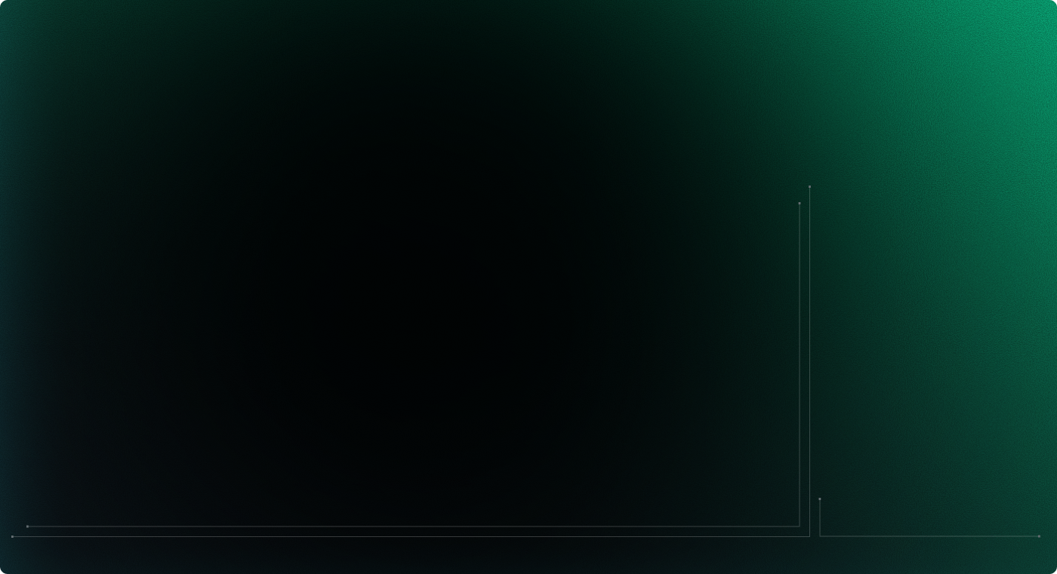Click corner joining lowest horizontal and tallest vertical lines

point(809,536)
